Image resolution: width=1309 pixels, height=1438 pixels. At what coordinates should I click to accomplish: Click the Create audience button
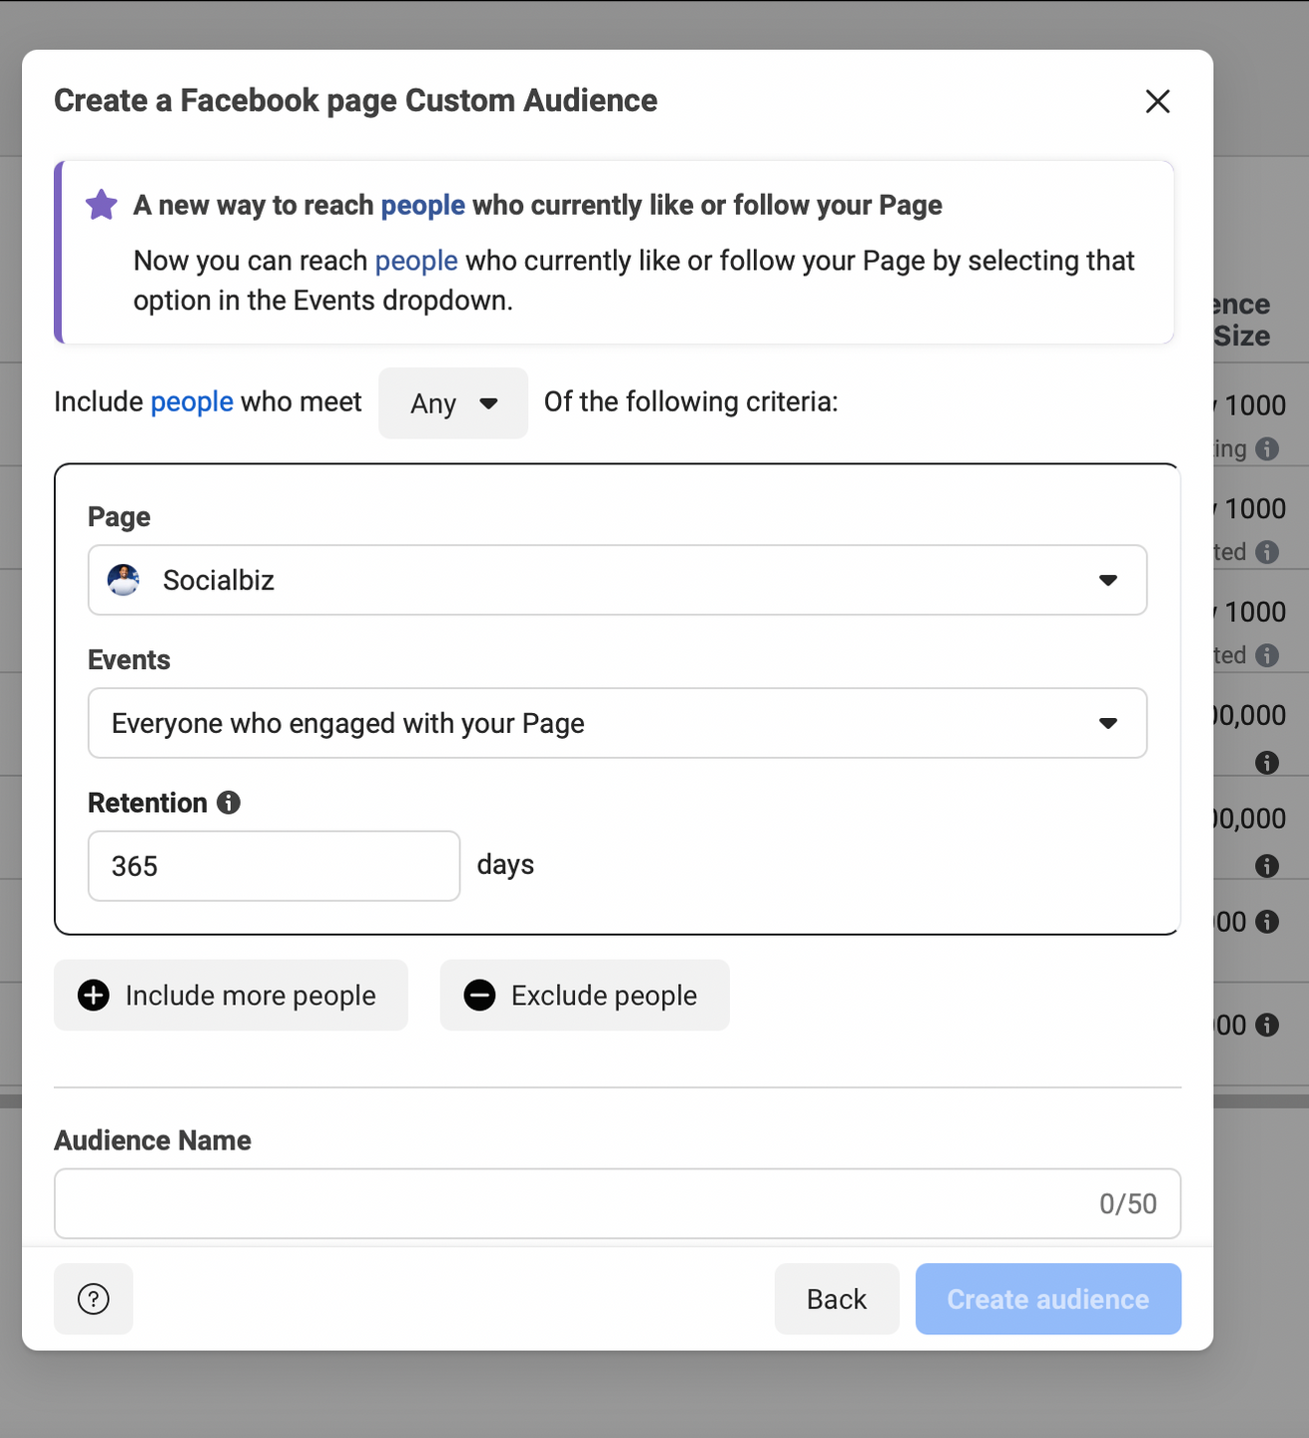[1048, 1299]
